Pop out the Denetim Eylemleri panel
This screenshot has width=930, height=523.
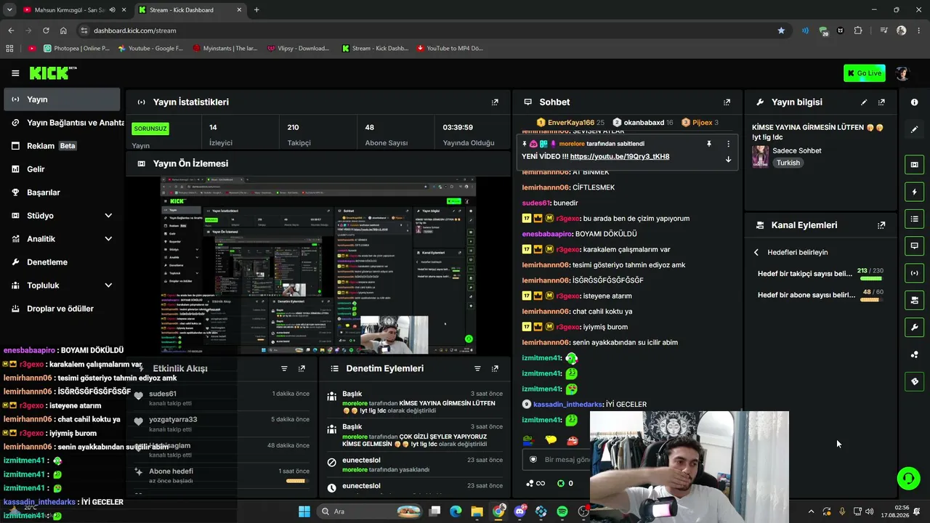coord(495,369)
